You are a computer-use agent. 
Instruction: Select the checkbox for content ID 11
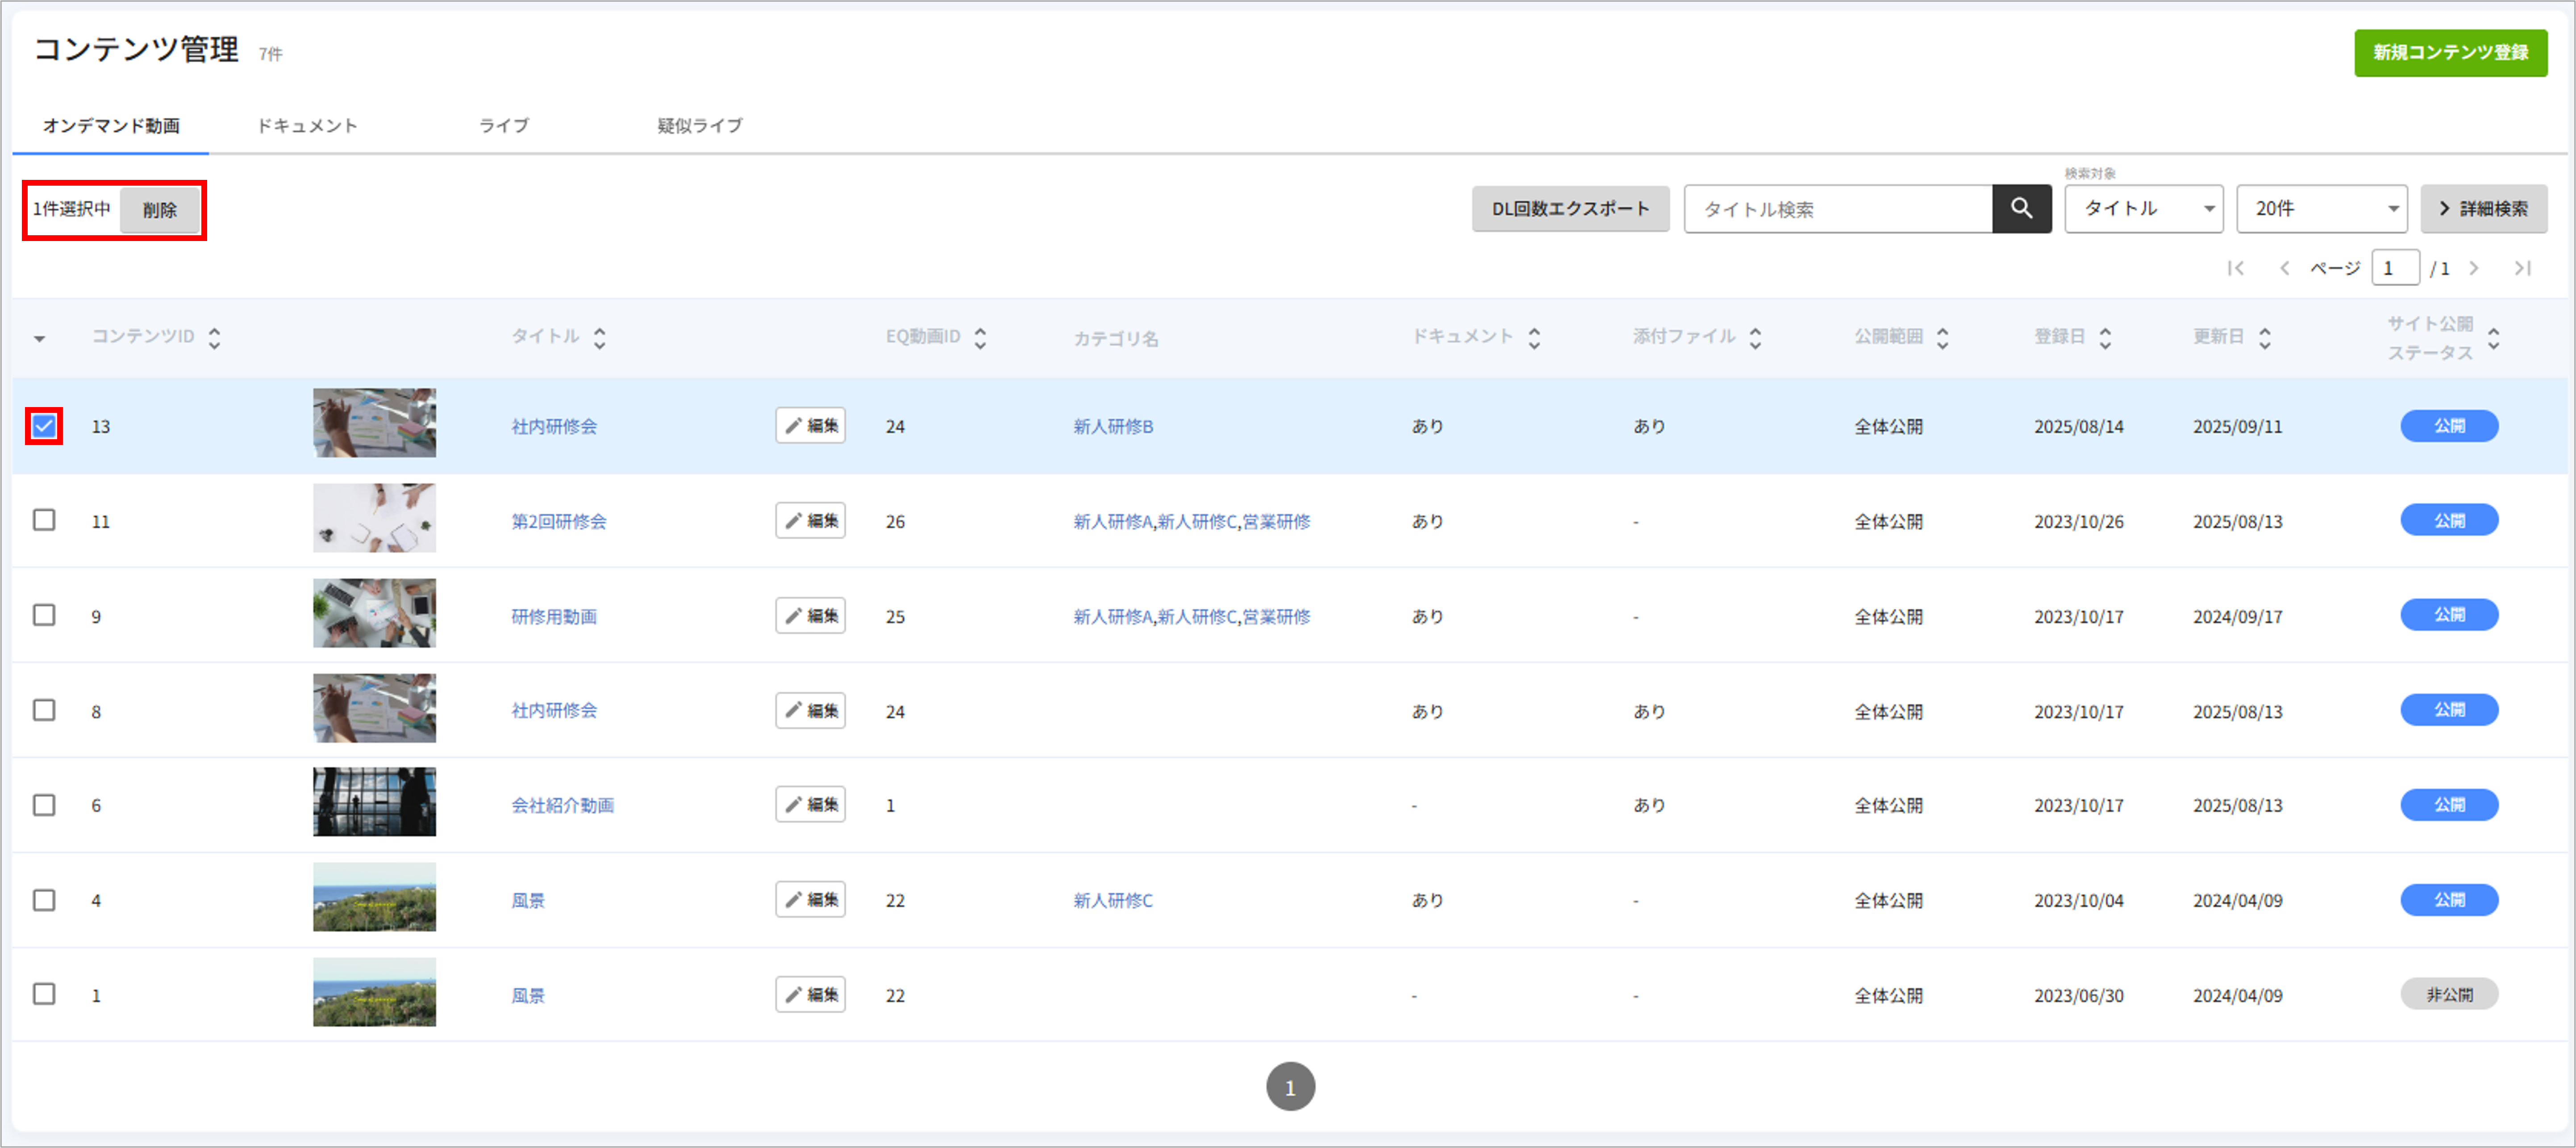tap(44, 520)
